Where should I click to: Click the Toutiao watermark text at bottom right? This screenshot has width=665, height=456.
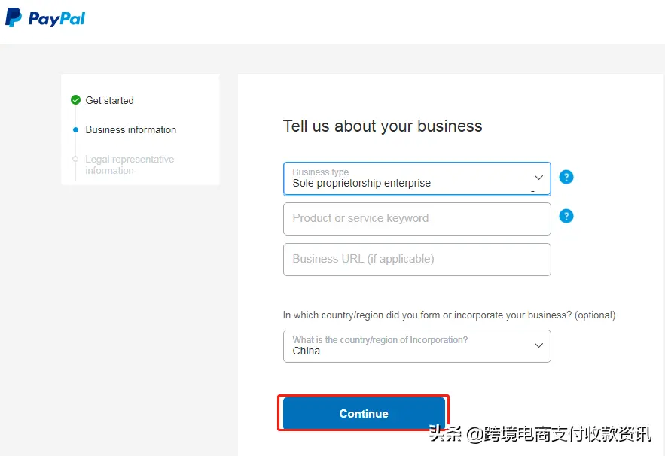(539, 434)
